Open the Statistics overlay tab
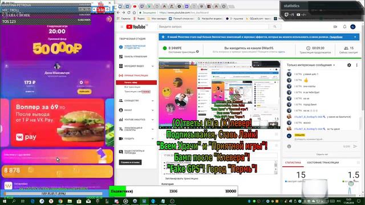365x205 pixels. (x=291, y=6)
